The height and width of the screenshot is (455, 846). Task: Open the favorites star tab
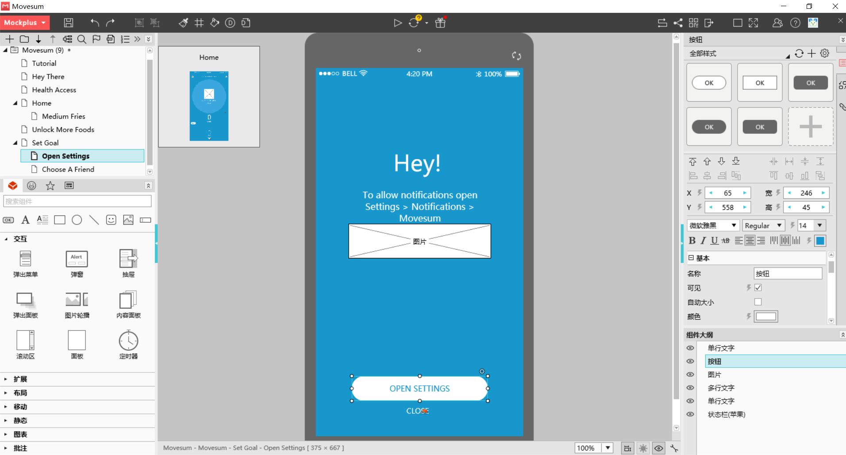(x=50, y=186)
